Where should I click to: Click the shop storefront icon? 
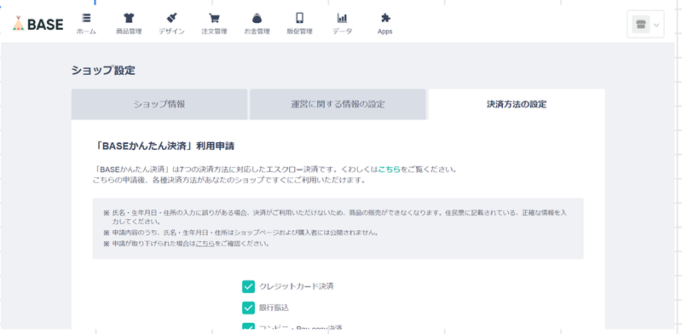640,25
